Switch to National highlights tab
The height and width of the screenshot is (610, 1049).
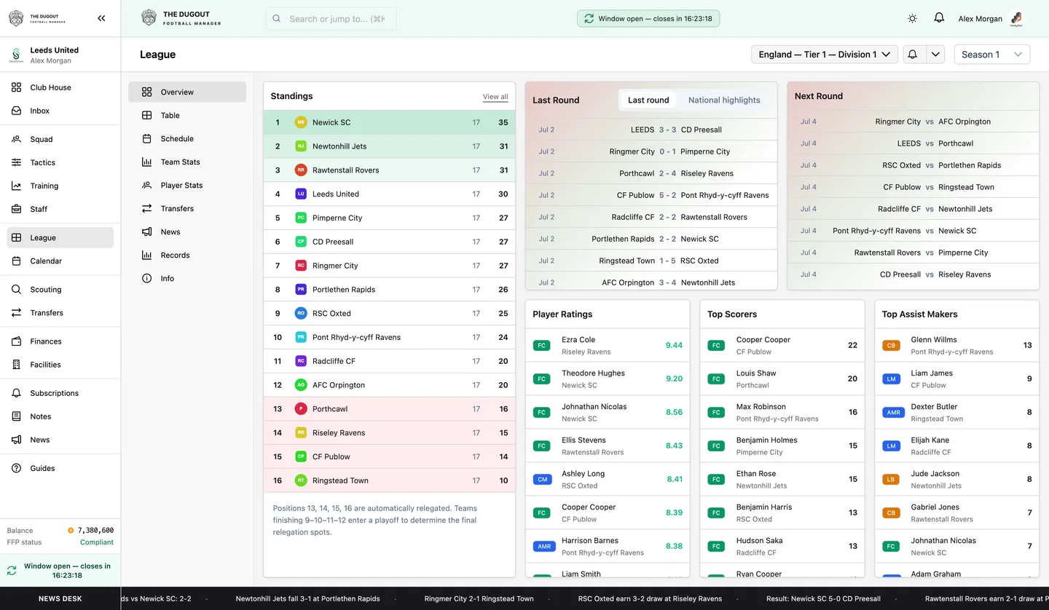(724, 100)
